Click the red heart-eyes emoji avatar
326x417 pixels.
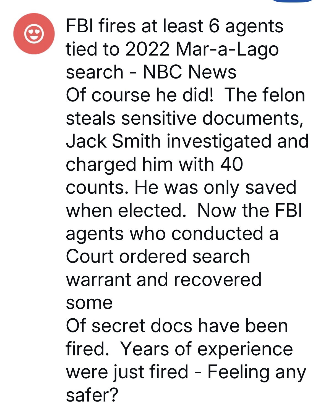(34, 34)
